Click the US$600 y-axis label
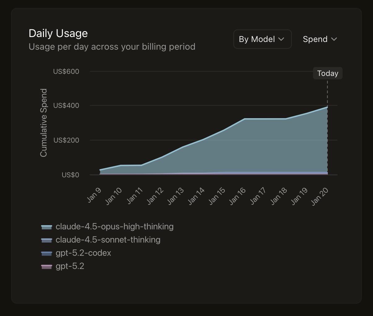 click(x=66, y=72)
